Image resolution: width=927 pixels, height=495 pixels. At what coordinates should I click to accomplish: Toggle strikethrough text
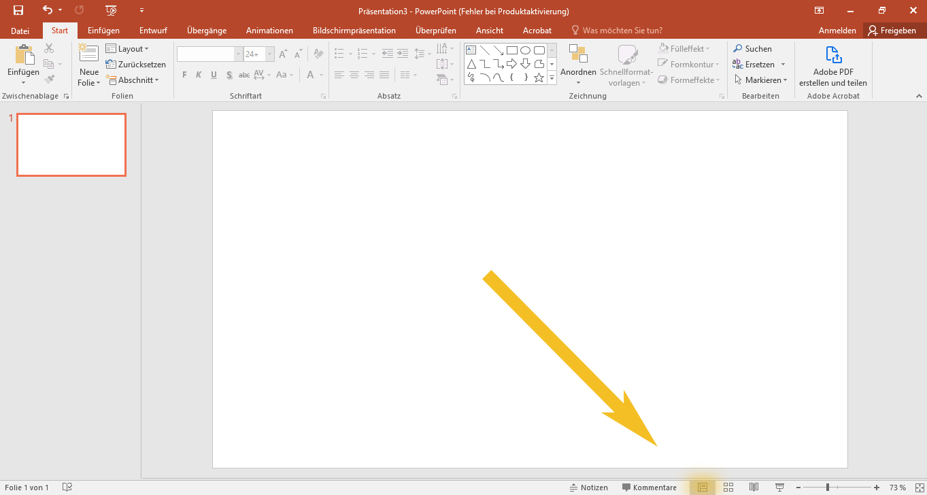(244, 75)
